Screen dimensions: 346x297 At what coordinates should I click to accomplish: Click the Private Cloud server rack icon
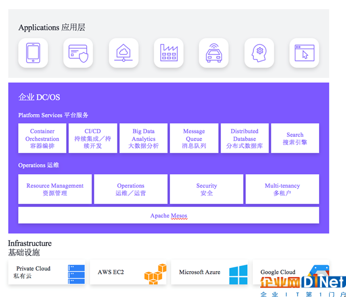pyautogui.click(x=77, y=274)
